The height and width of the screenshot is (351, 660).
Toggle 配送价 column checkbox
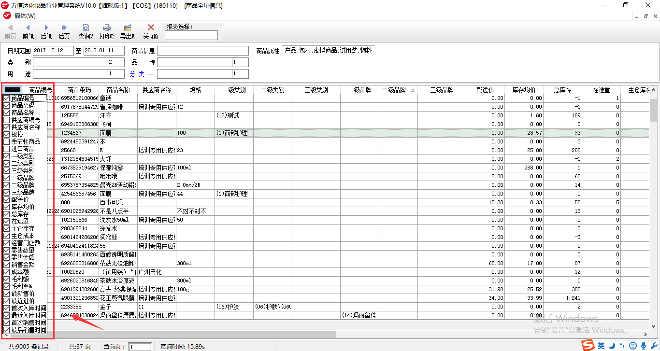pyautogui.click(x=6, y=199)
